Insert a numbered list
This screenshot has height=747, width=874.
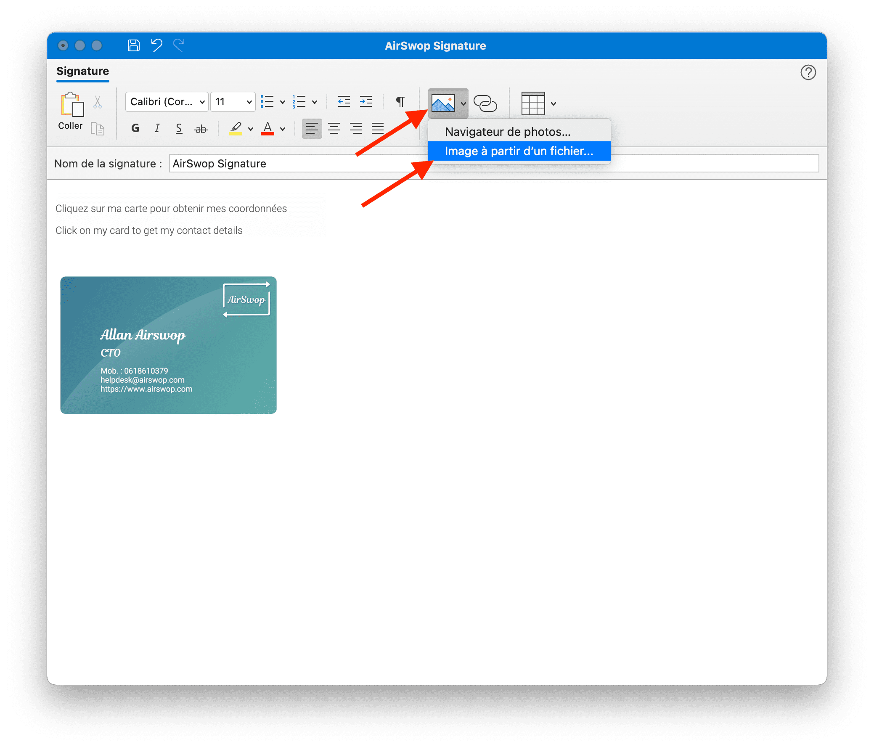click(299, 102)
